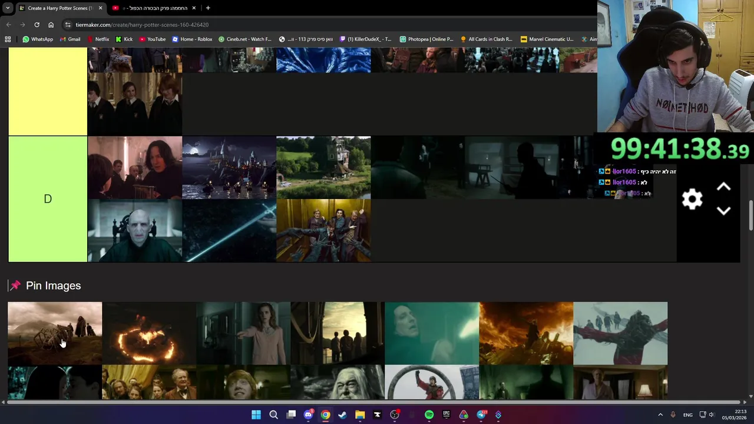Select Hogwarts castle night image in D tier

coord(229,168)
